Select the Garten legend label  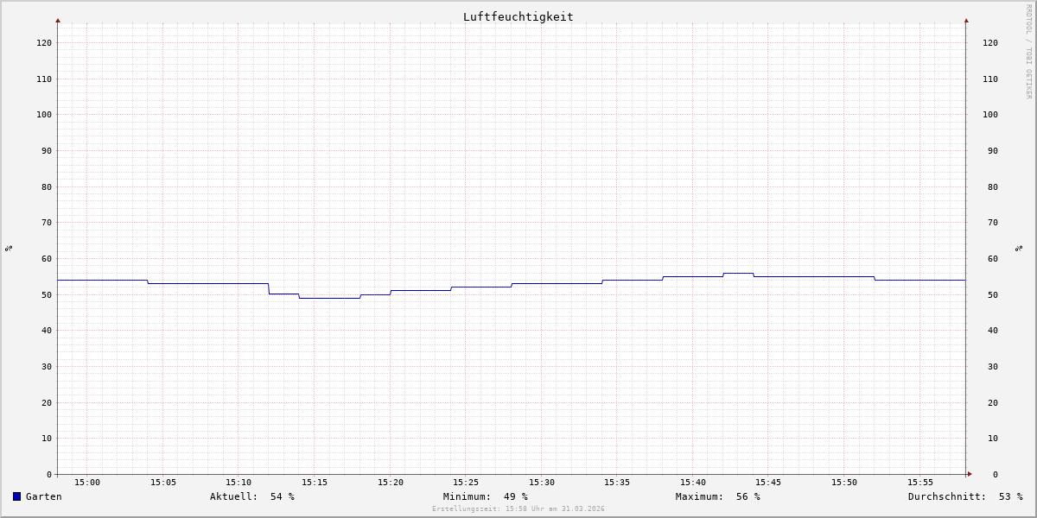pos(44,496)
